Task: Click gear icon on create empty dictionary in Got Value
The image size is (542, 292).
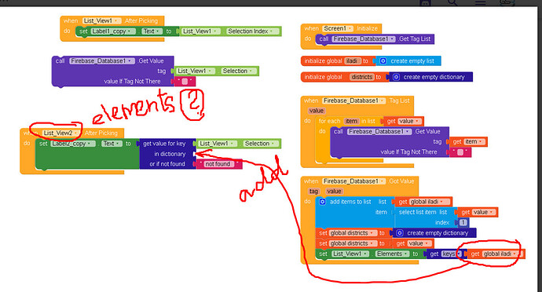Action: click(x=399, y=233)
